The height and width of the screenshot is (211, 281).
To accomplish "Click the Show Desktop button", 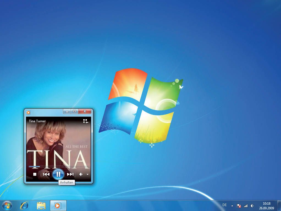I will 279,206.
